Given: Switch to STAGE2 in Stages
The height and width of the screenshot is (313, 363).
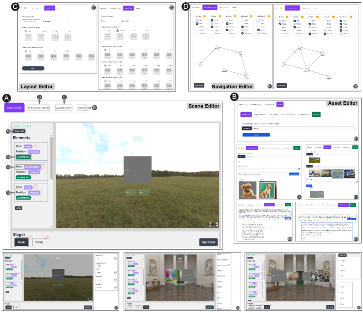Looking at the screenshot, I should click(x=39, y=242).
